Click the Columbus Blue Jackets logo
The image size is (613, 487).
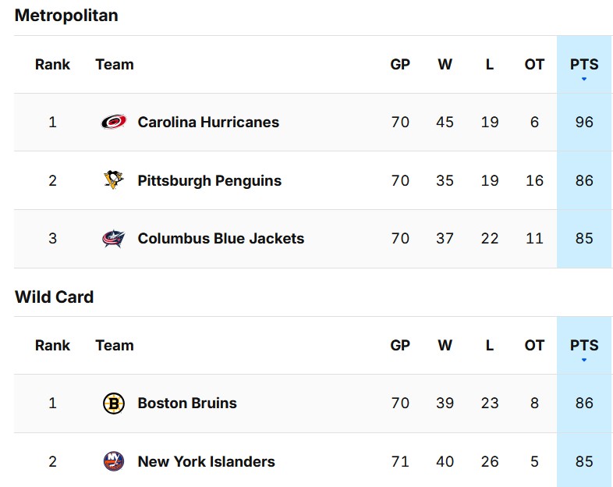(x=114, y=239)
